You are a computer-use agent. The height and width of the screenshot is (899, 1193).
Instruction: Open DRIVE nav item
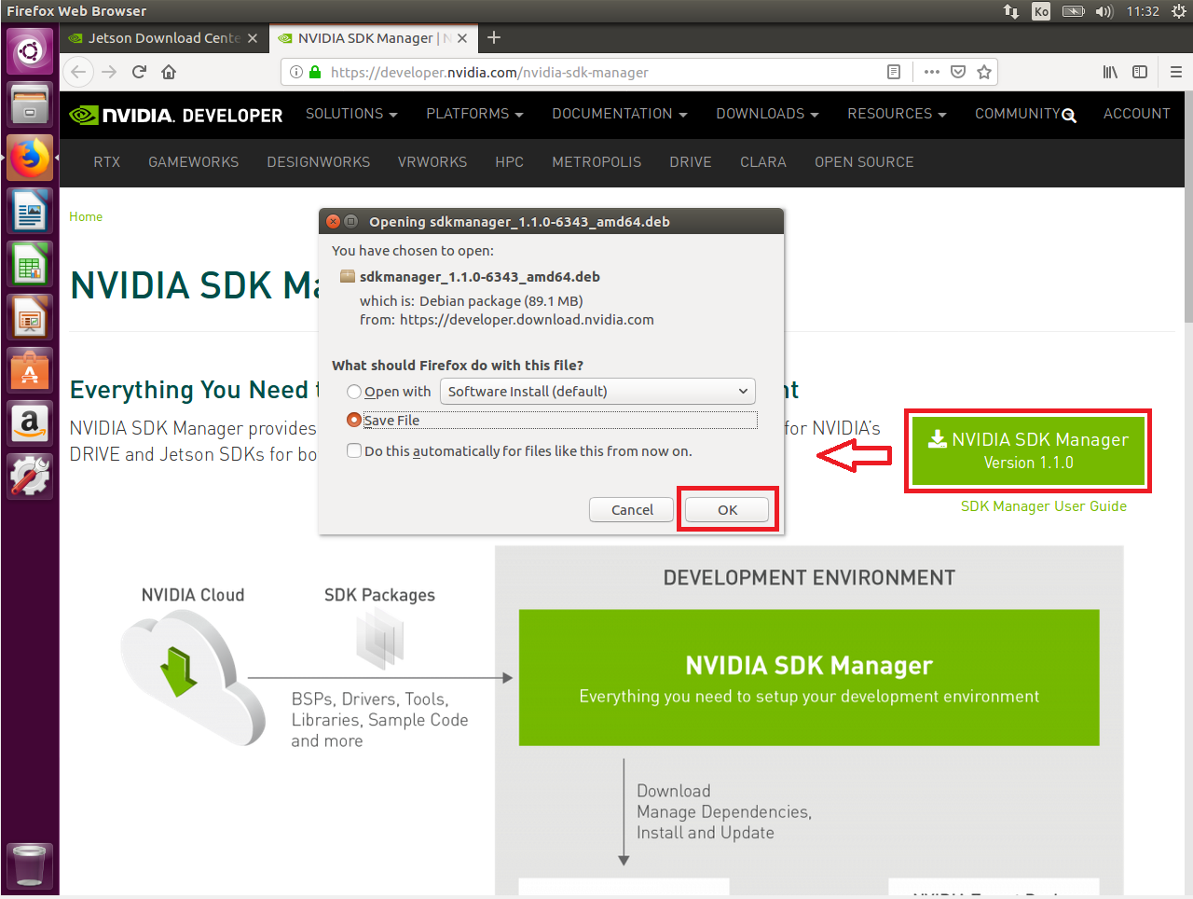(691, 162)
